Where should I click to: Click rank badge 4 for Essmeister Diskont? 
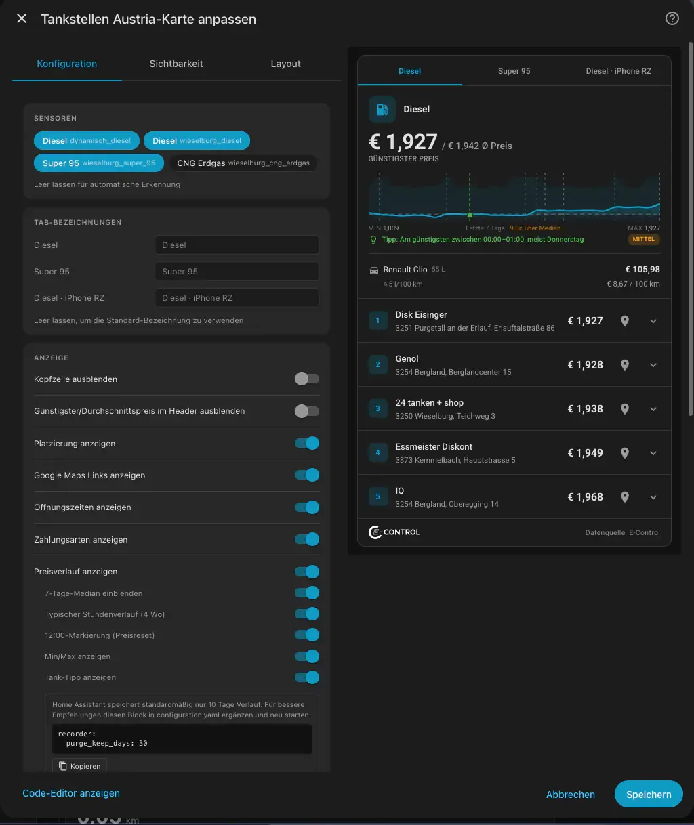[x=378, y=452]
